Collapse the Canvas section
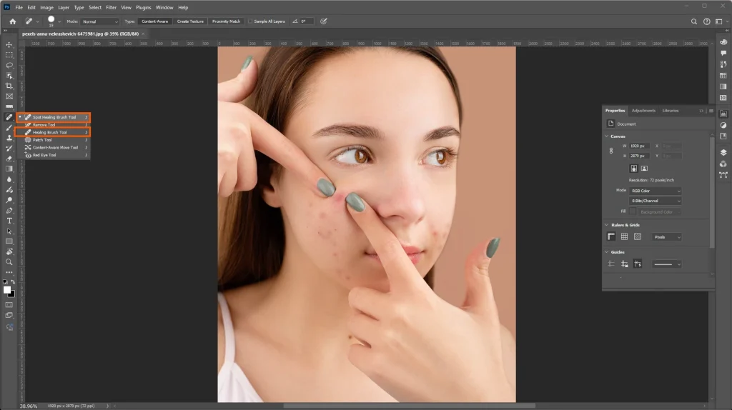This screenshot has height=410, width=732. (607, 136)
